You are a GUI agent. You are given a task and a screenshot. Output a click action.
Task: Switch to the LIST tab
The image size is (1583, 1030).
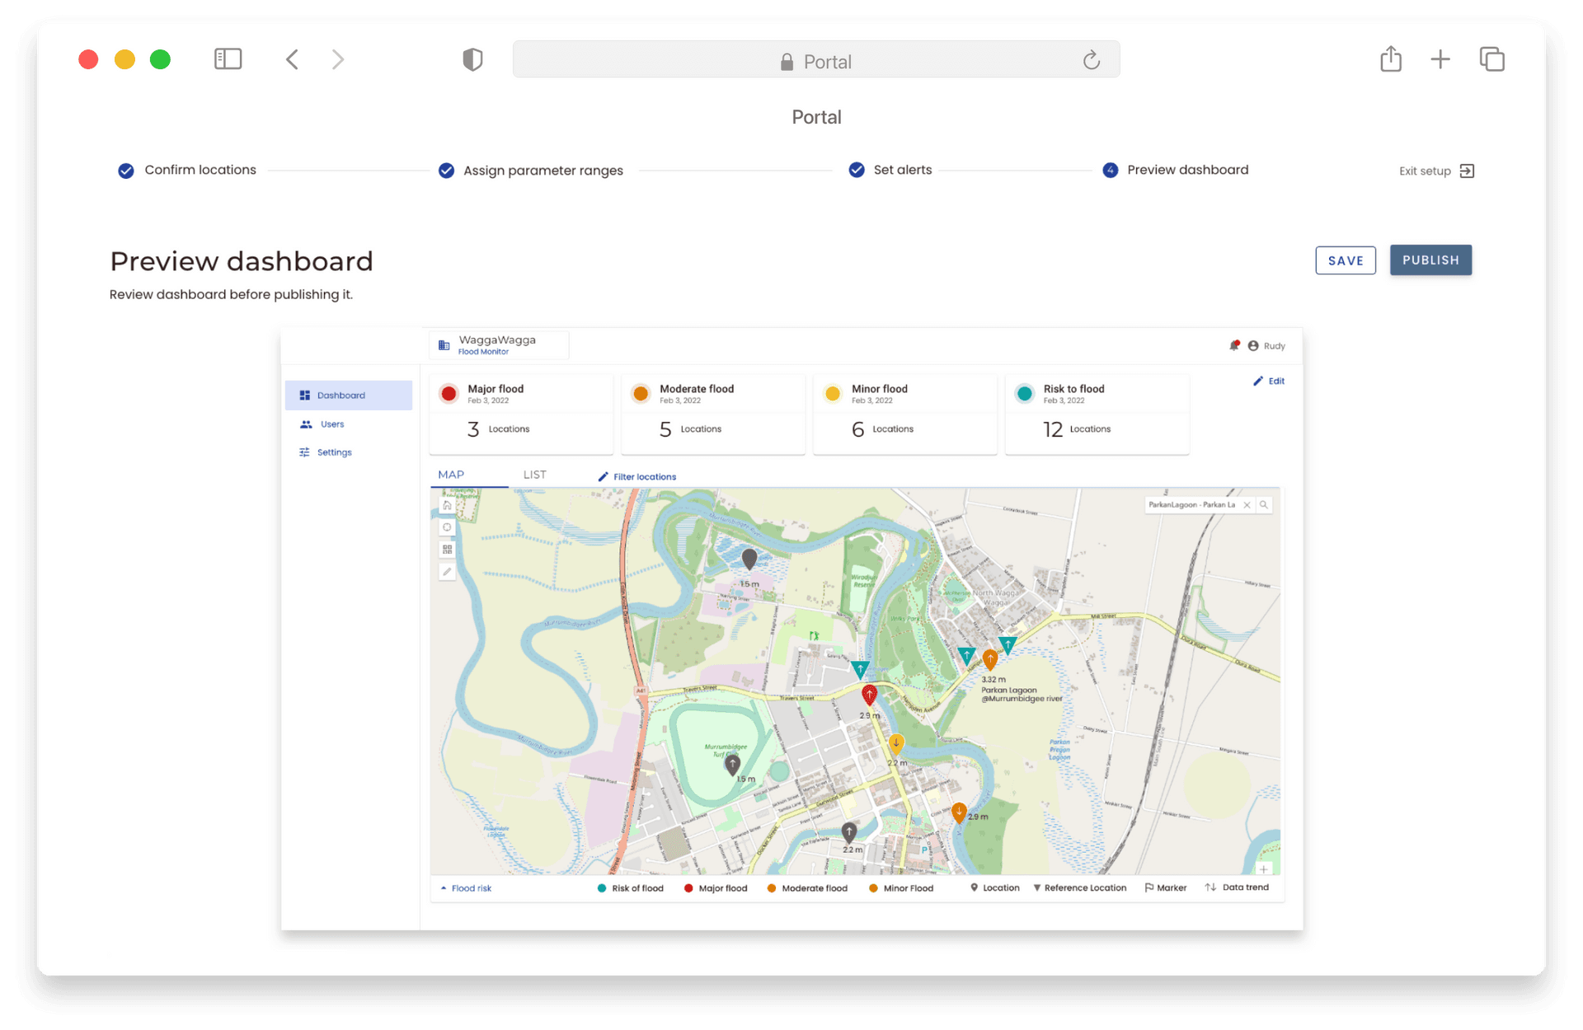coord(534,475)
